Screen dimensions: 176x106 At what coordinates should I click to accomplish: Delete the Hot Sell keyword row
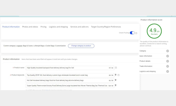(116, 80)
